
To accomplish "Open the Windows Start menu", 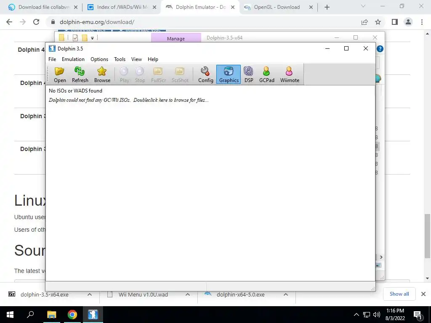I will click(x=10, y=315).
